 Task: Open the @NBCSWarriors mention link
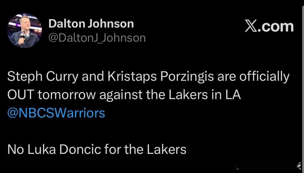[x=56, y=113]
